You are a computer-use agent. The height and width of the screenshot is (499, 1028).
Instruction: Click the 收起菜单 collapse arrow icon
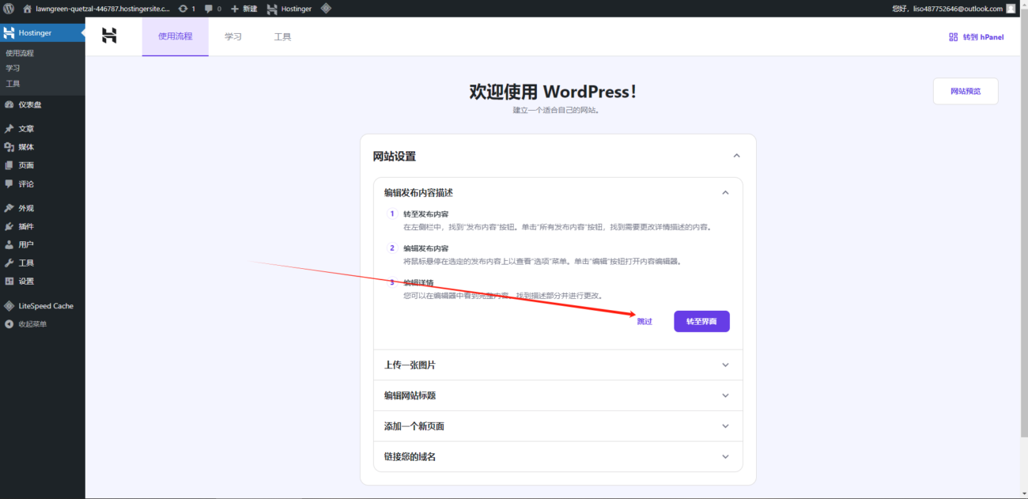click(x=9, y=323)
